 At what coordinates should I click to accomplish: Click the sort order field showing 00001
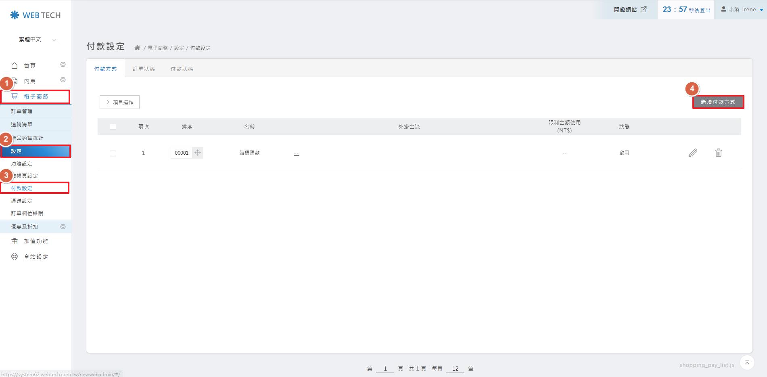click(181, 153)
